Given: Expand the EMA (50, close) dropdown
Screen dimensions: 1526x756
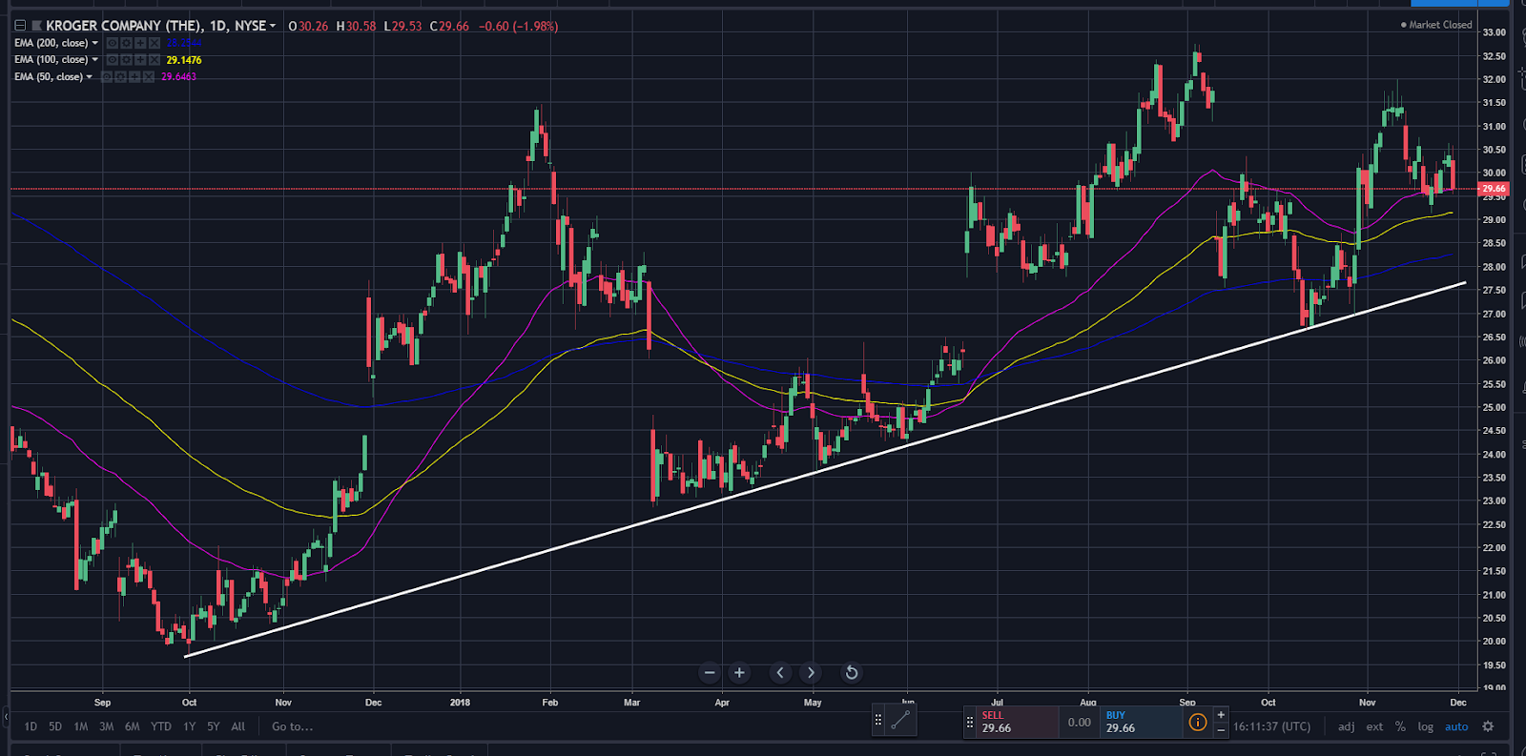Looking at the screenshot, I should (89, 76).
